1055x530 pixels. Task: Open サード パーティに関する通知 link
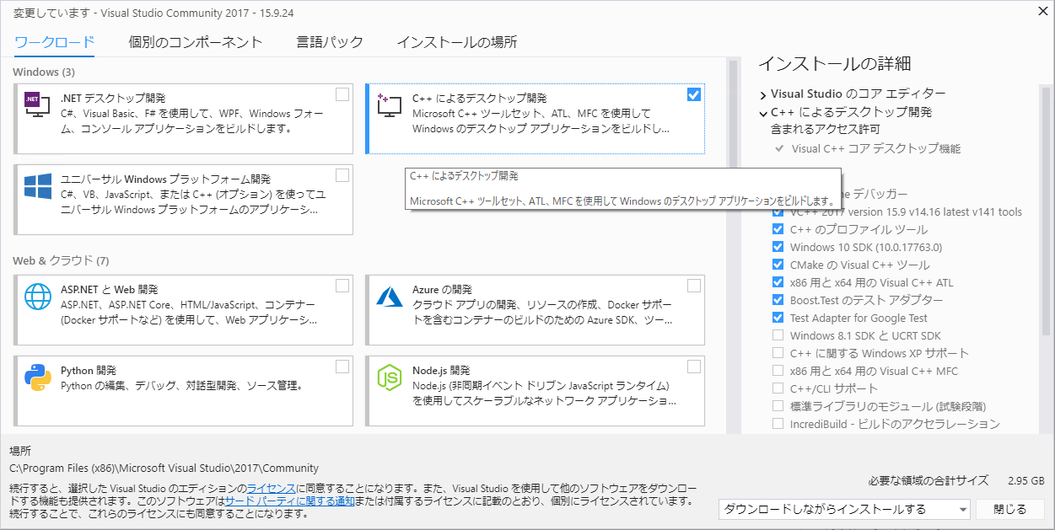289,501
